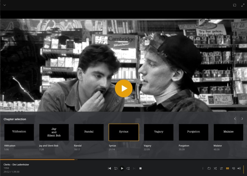The image size is (247, 176).
Task: Click the Randal chapter title text
Action: 78,146
